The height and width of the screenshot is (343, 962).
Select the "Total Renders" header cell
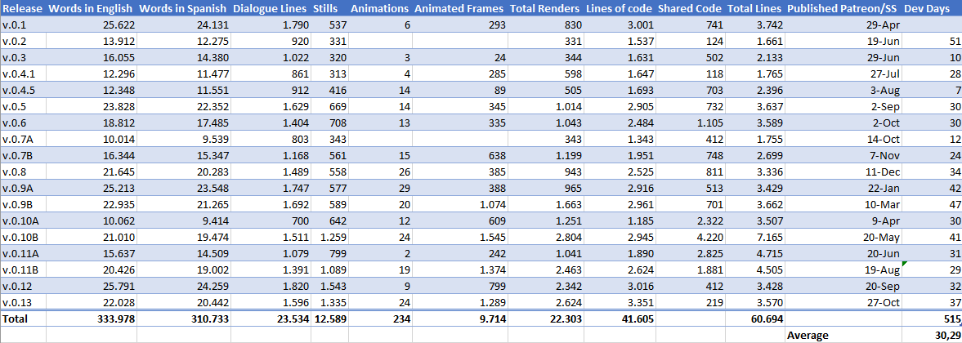(x=546, y=9)
